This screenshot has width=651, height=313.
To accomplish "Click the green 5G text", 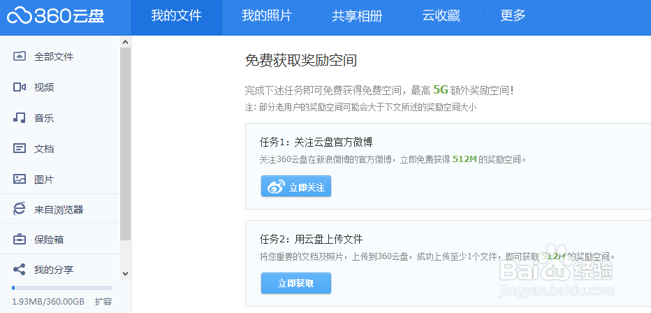I will click(x=440, y=89).
